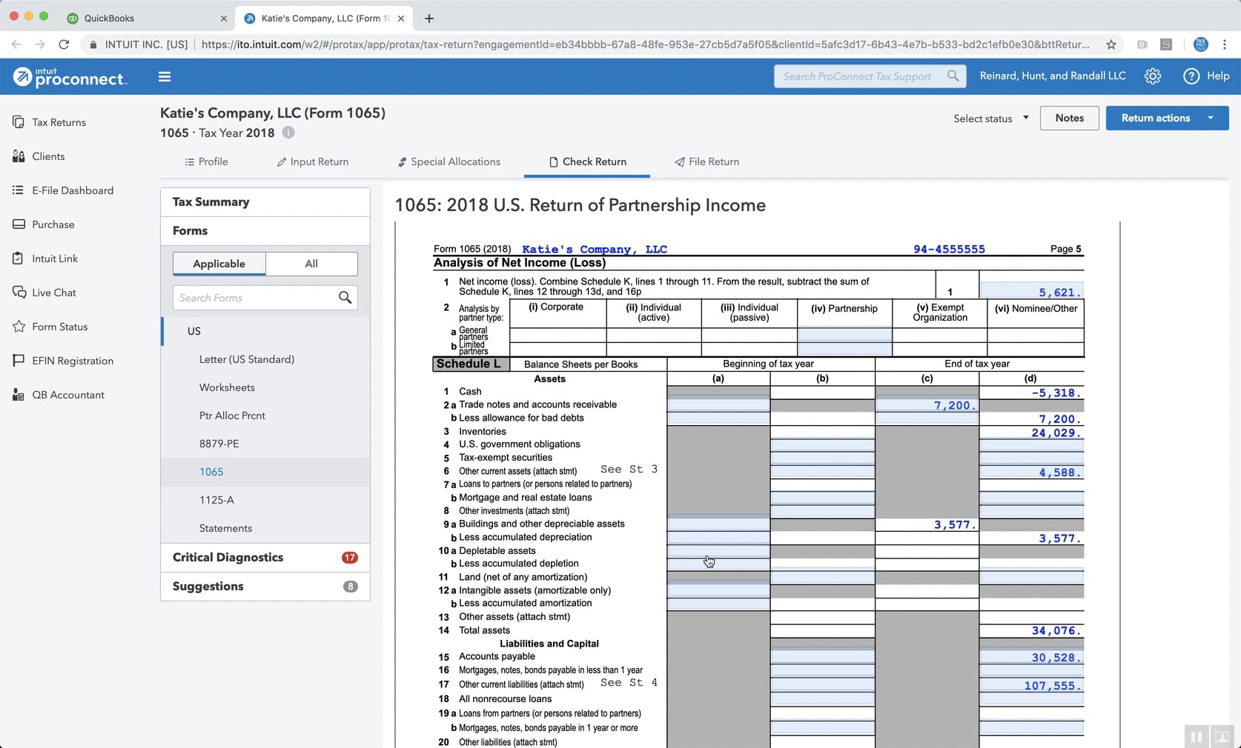Click the browser address bar URL
1241x748 pixels.
(645, 44)
